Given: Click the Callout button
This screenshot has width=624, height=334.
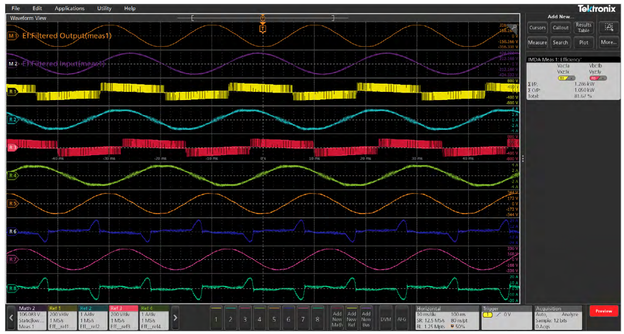Looking at the screenshot, I should [560, 27].
